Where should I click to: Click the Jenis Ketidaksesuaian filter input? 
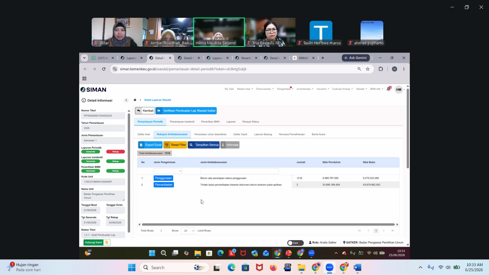click(240, 171)
